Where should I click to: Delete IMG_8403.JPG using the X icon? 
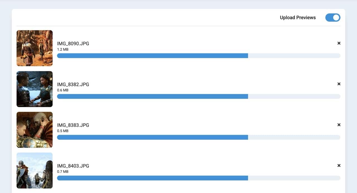click(339, 165)
